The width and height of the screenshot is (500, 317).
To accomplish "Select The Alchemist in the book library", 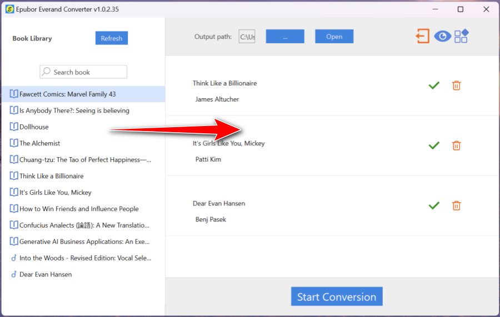I will click(x=83, y=143).
